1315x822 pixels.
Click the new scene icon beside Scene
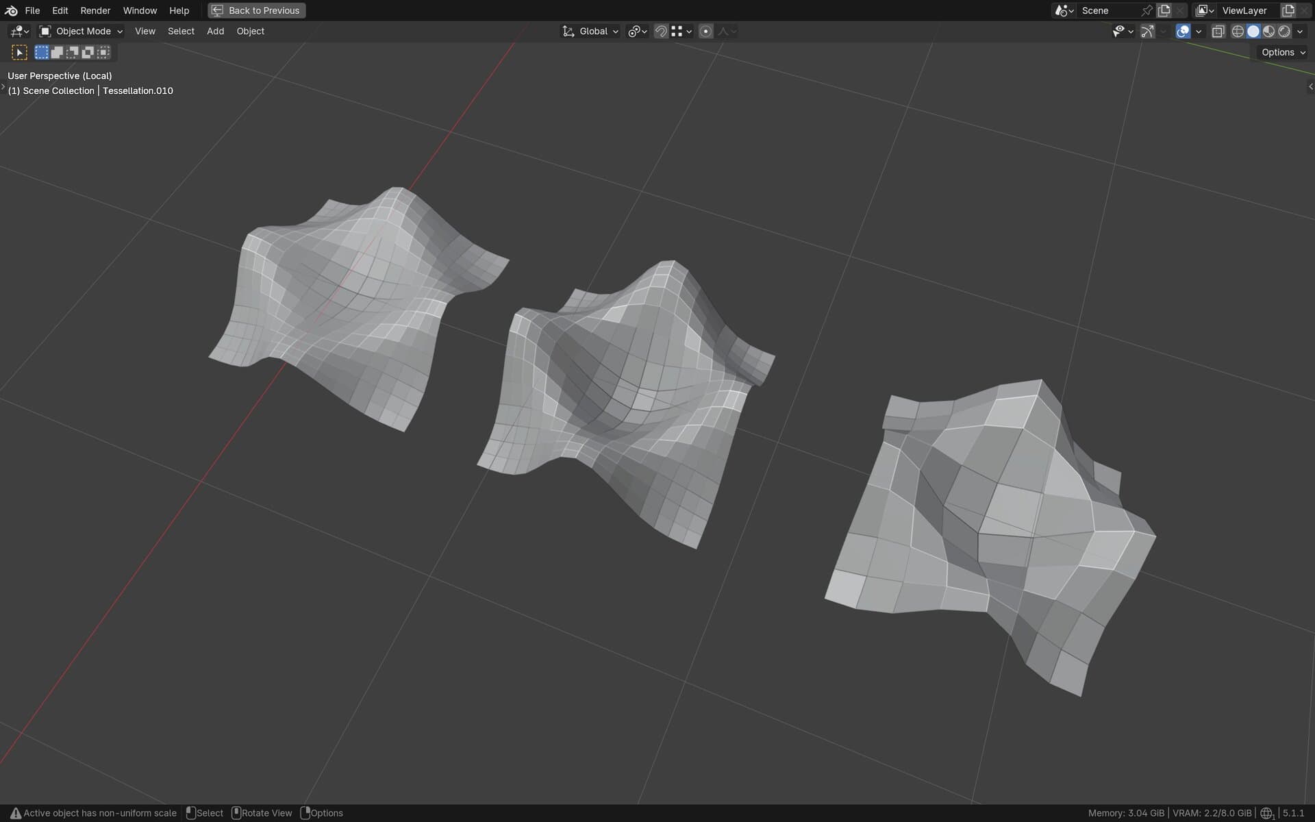(x=1164, y=10)
